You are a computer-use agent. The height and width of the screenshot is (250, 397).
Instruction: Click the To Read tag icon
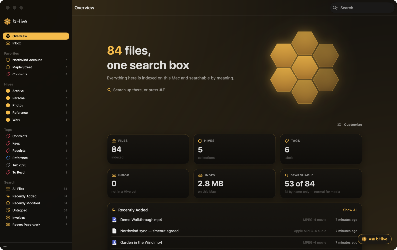click(8, 172)
